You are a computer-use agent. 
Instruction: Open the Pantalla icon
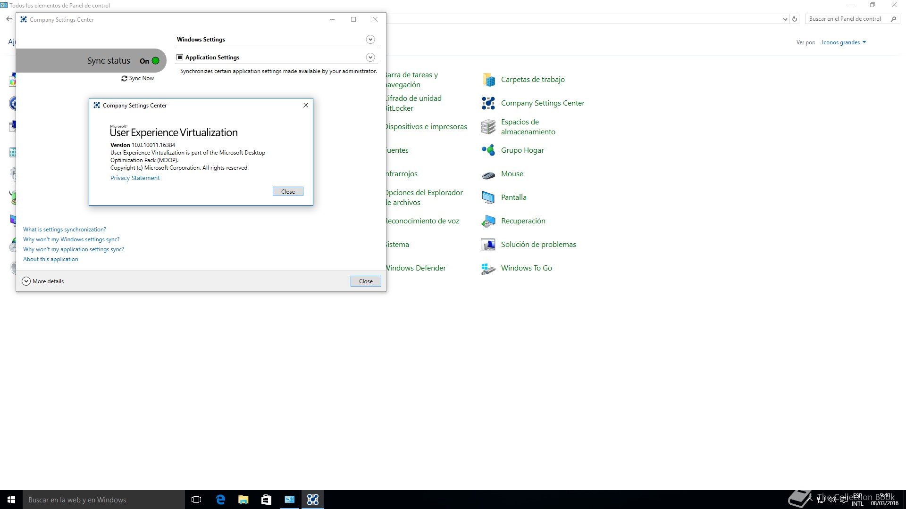488,197
